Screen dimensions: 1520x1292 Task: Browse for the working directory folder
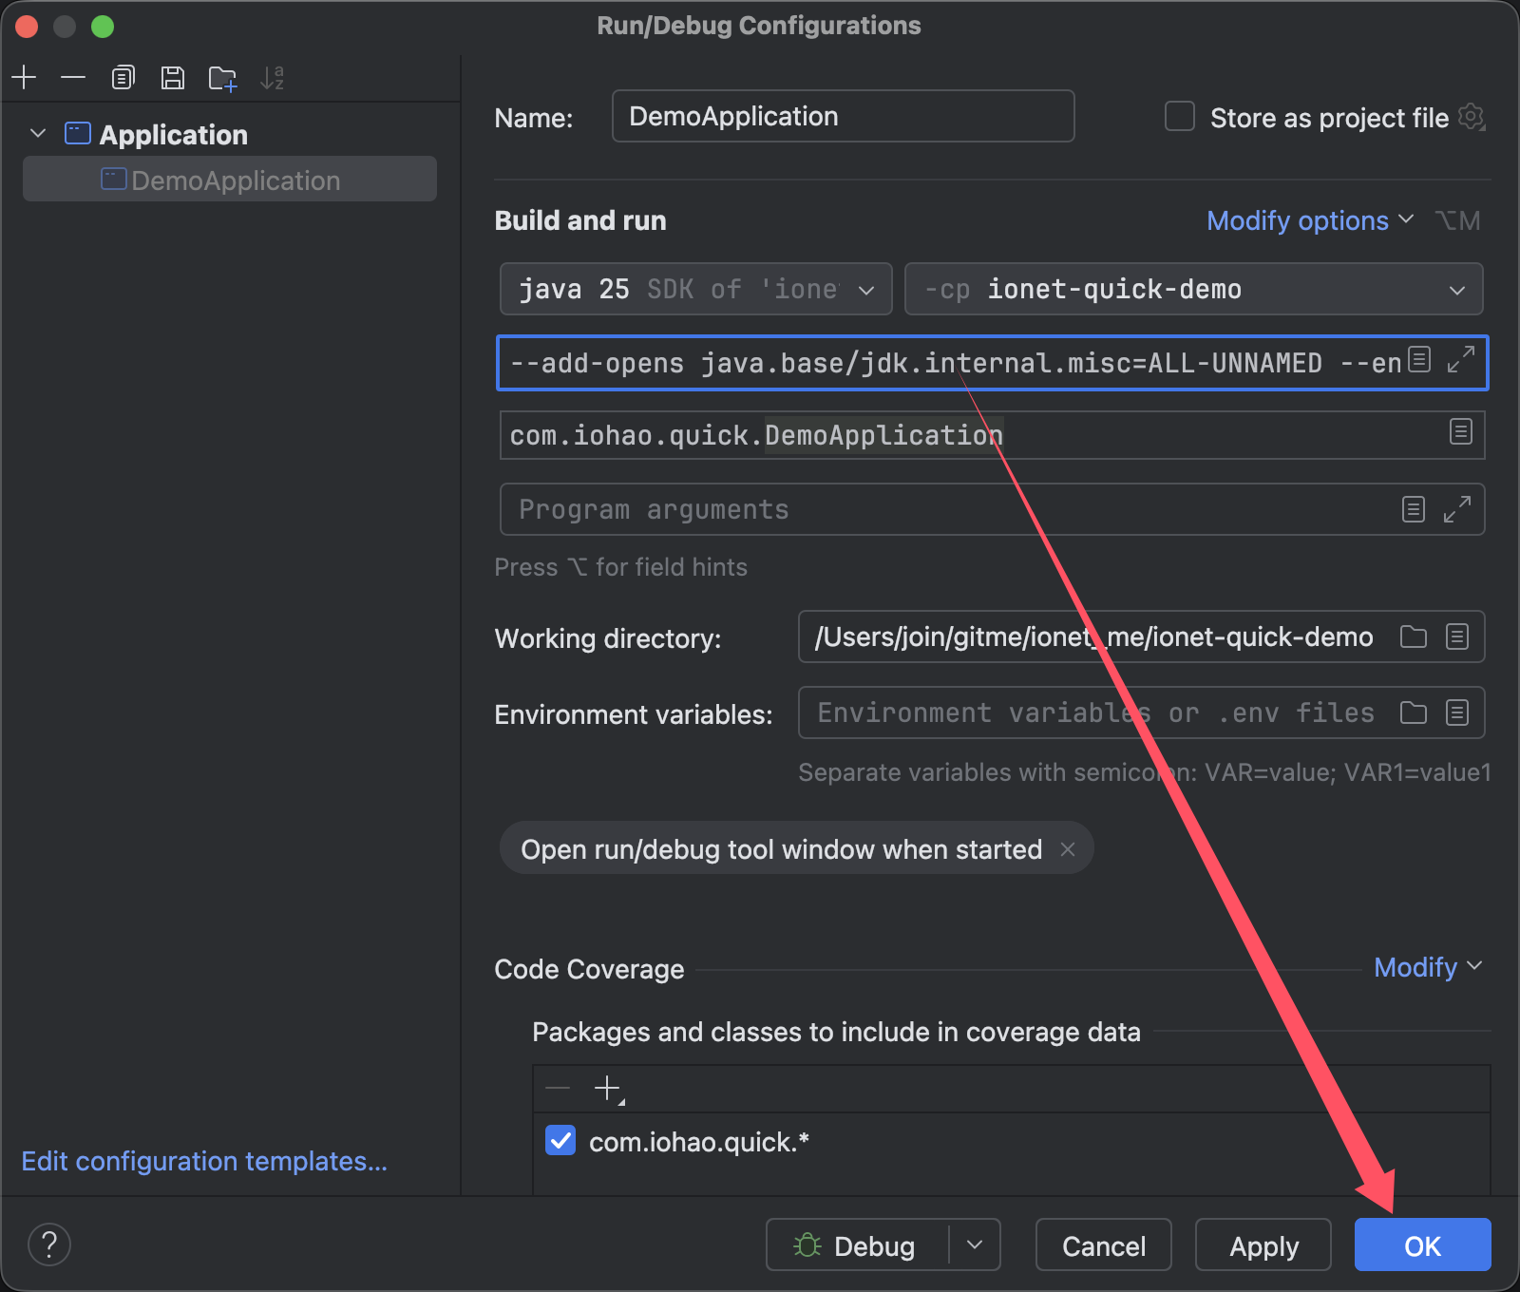pos(1414,636)
